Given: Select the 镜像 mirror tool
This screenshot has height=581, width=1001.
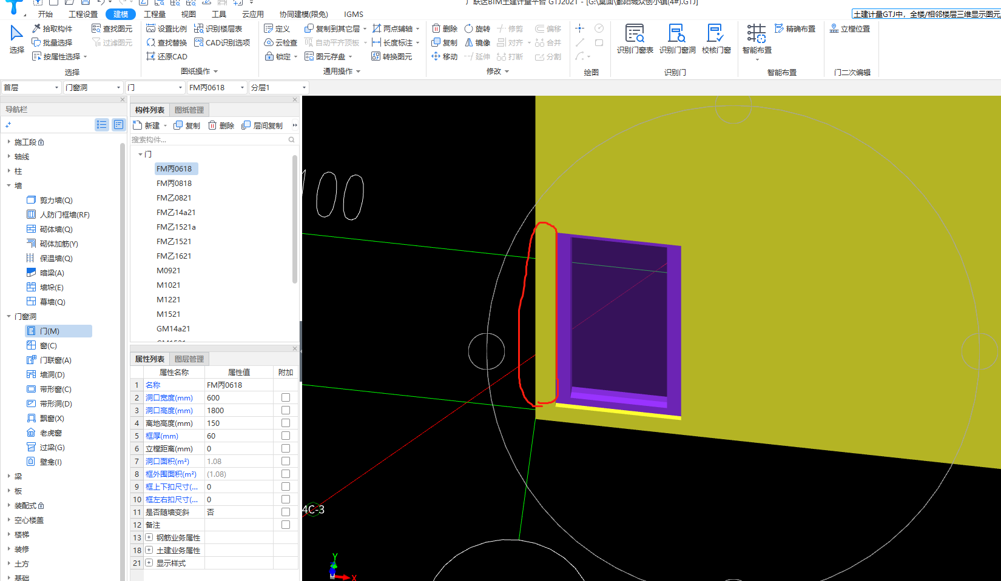Looking at the screenshot, I should pyautogui.click(x=477, y=42).
